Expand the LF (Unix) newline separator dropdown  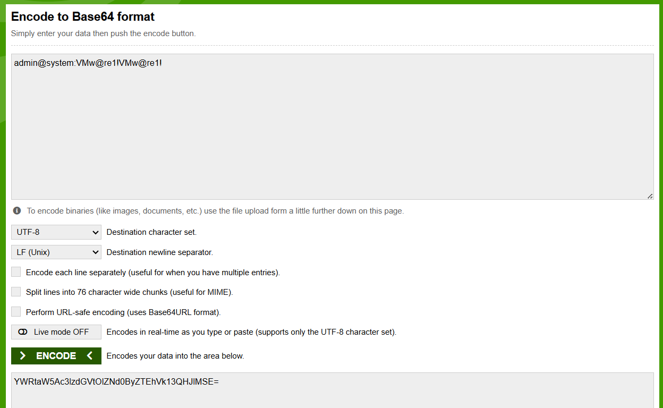tap(56, 252)
